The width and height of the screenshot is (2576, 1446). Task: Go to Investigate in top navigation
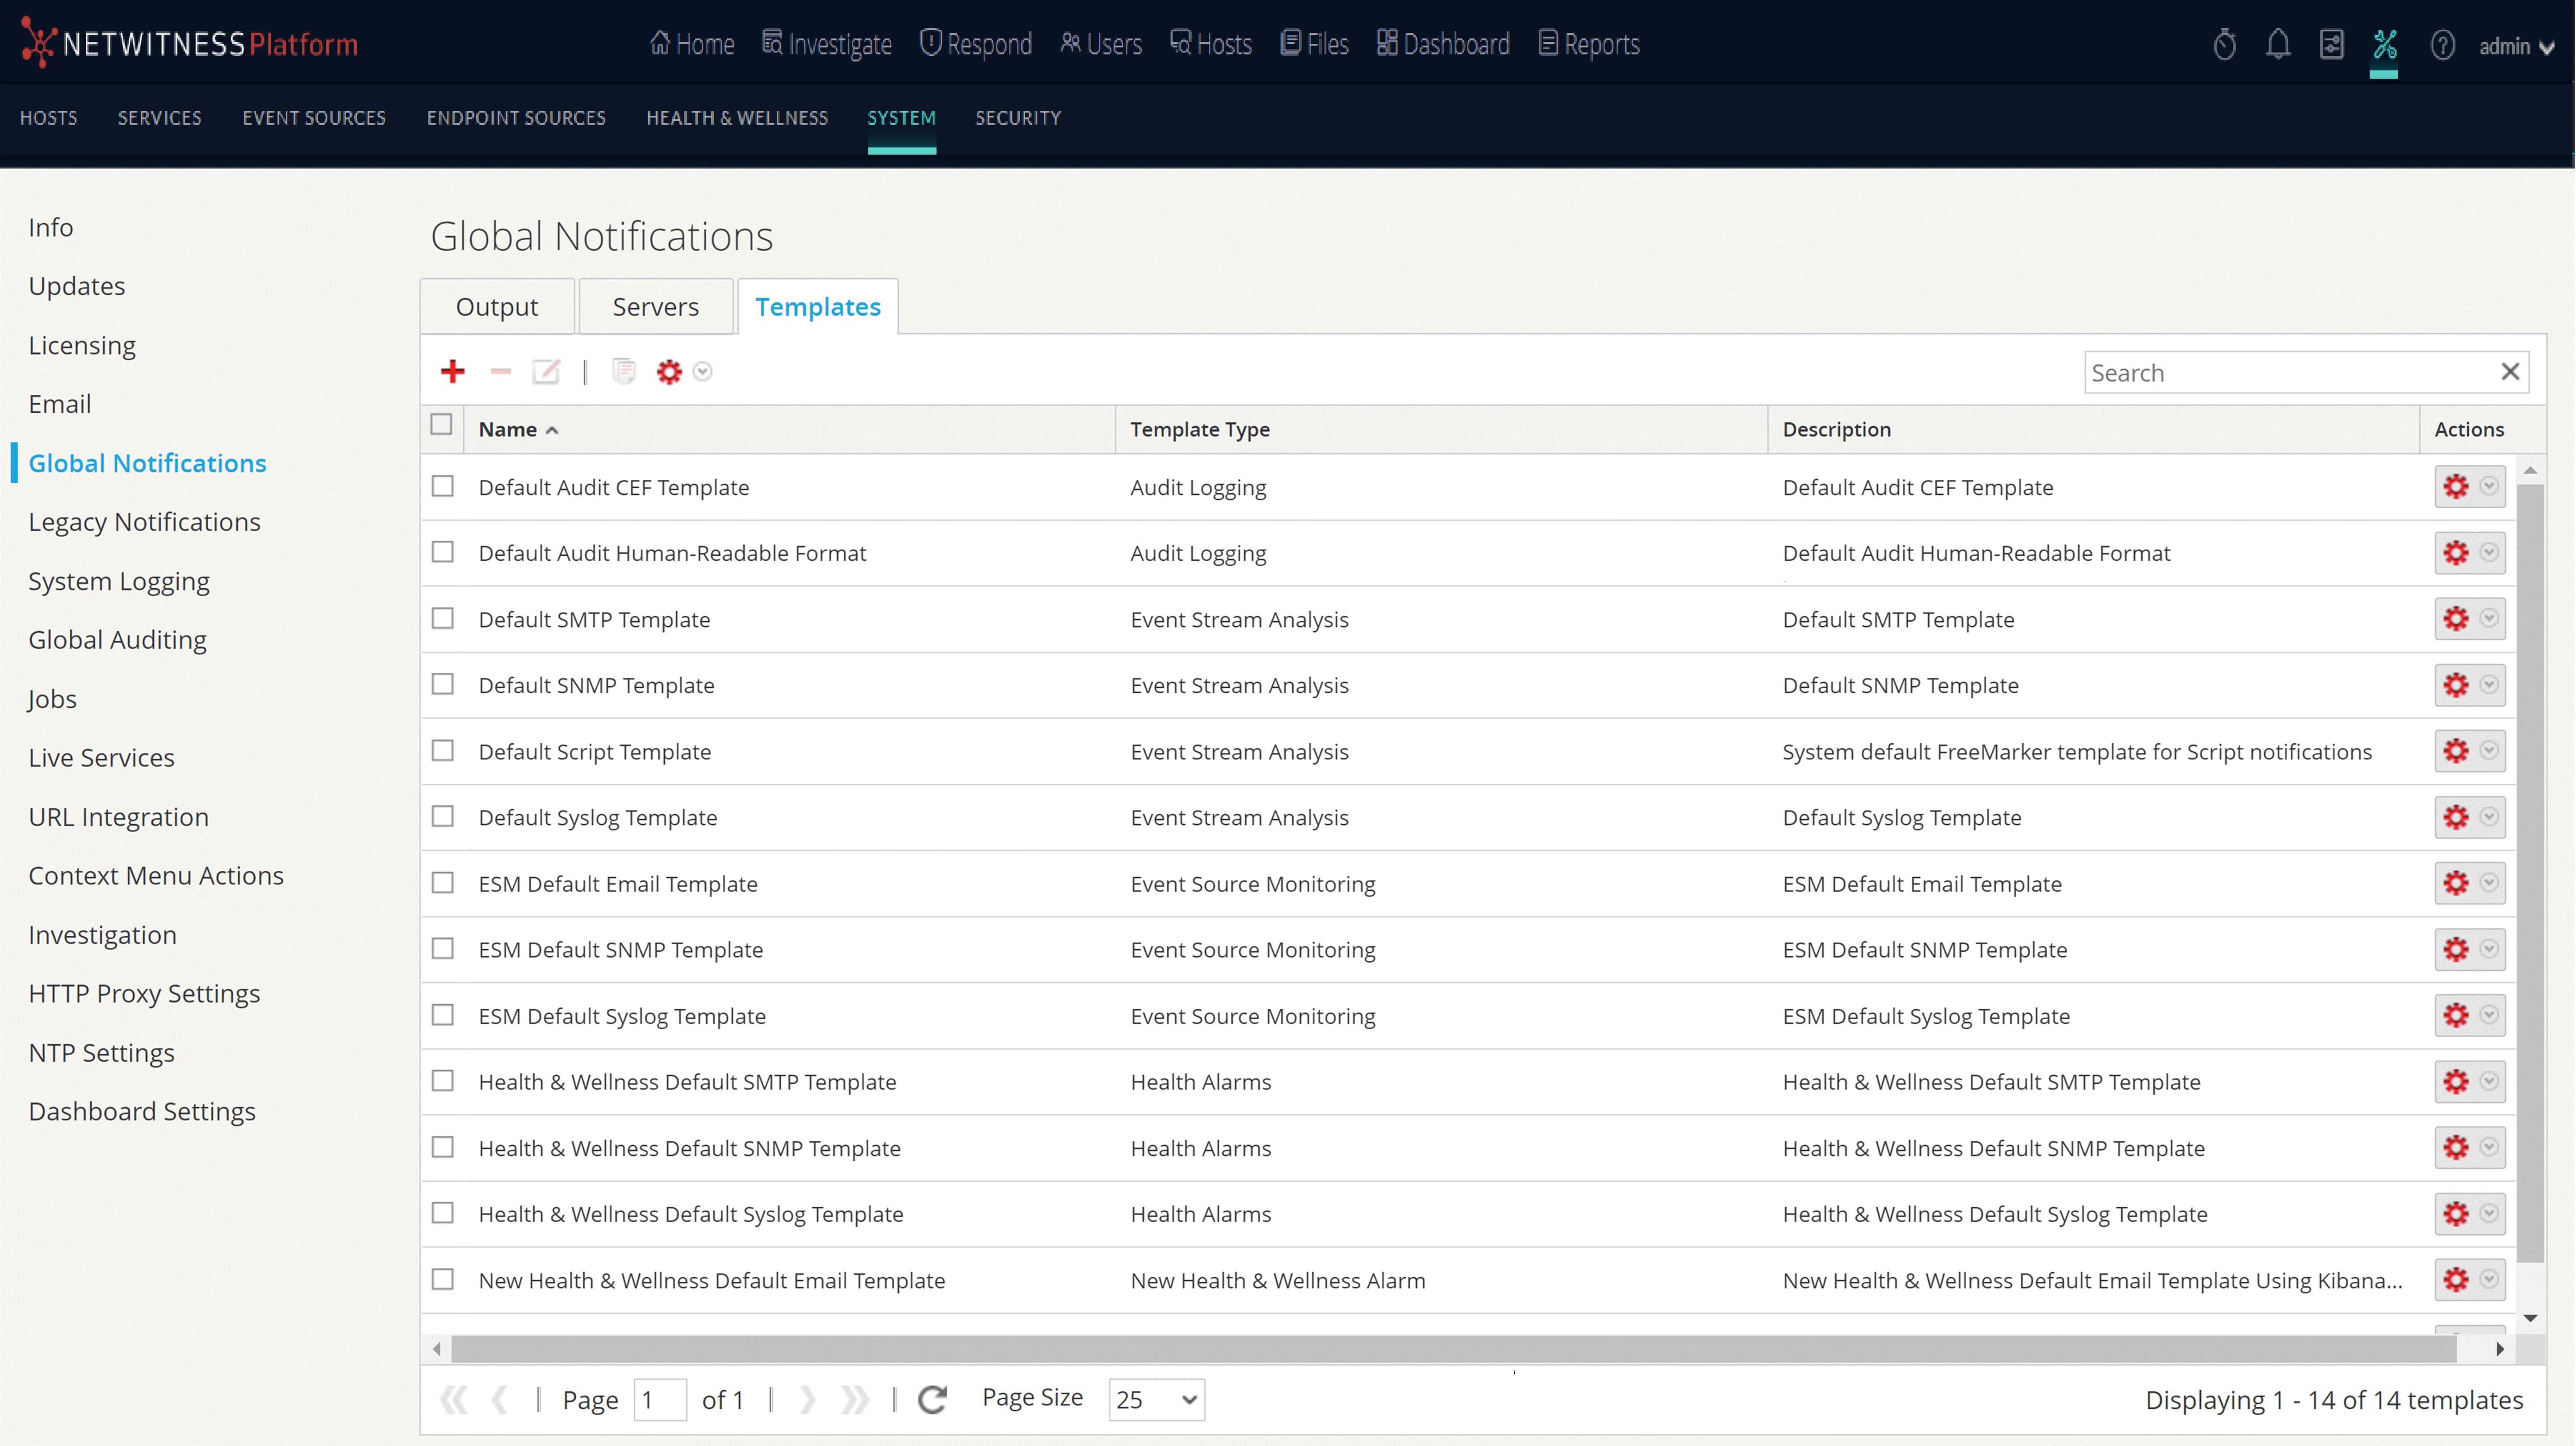(826, 44)
